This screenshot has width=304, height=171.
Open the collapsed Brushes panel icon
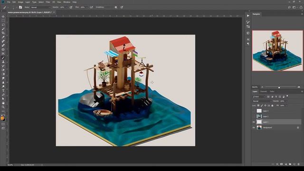pos(248,22)
